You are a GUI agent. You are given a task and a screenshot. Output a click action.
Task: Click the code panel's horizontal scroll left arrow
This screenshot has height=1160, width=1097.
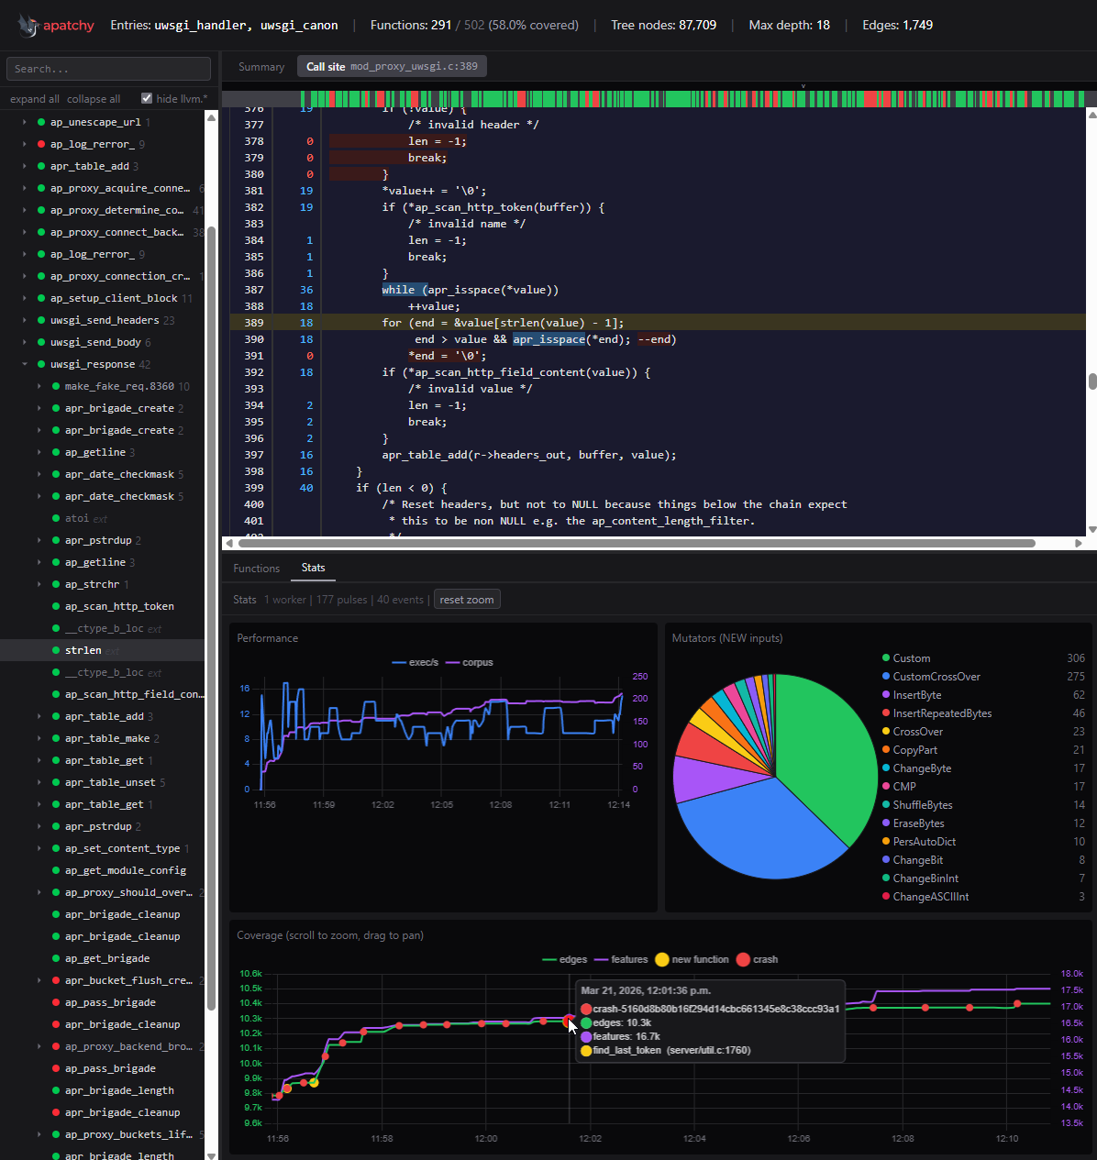coord(229,543)
